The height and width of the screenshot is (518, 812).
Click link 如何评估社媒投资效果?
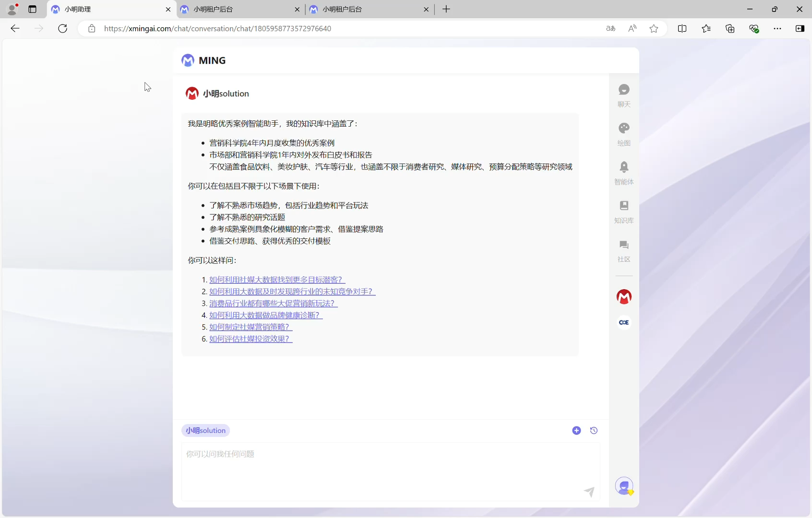click(251, 339)
